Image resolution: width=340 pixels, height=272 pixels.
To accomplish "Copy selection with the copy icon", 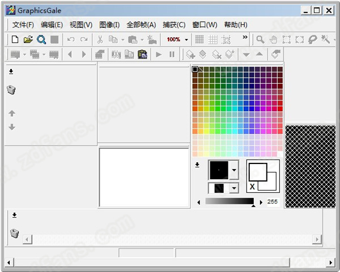I will 113,40.
